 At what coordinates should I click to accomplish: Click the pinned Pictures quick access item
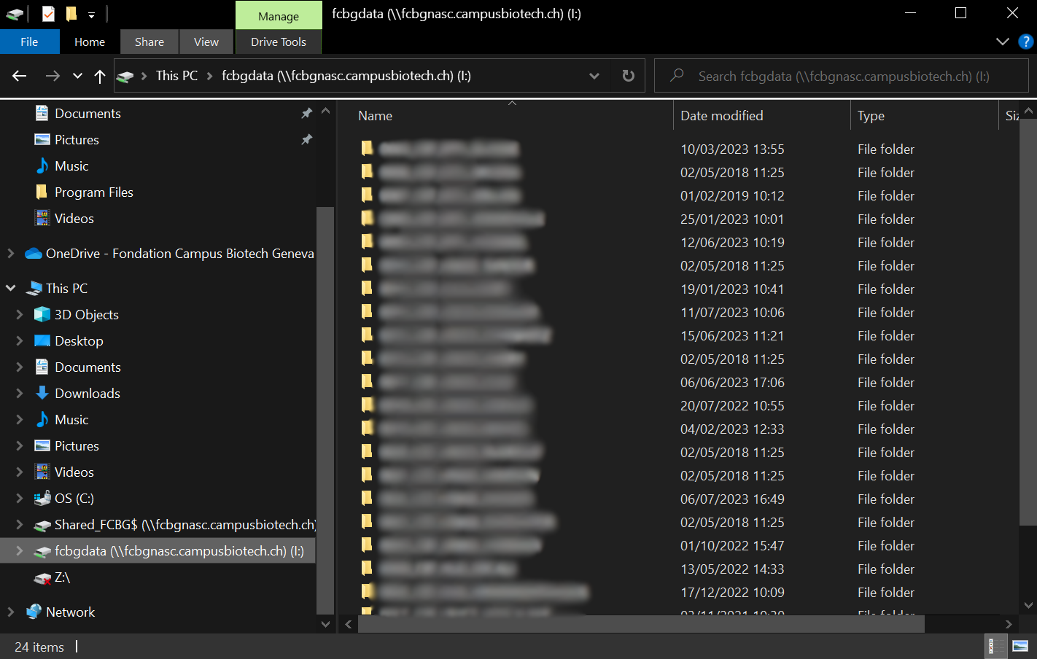pos(77,140)
